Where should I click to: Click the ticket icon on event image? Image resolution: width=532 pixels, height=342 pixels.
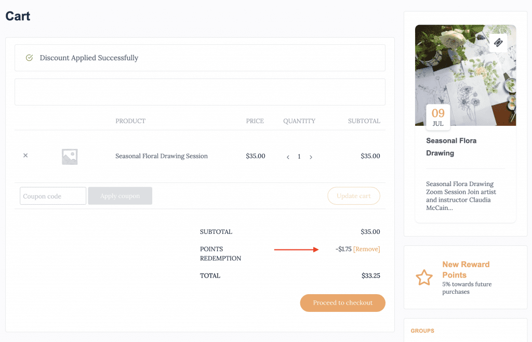coord(498,43)
